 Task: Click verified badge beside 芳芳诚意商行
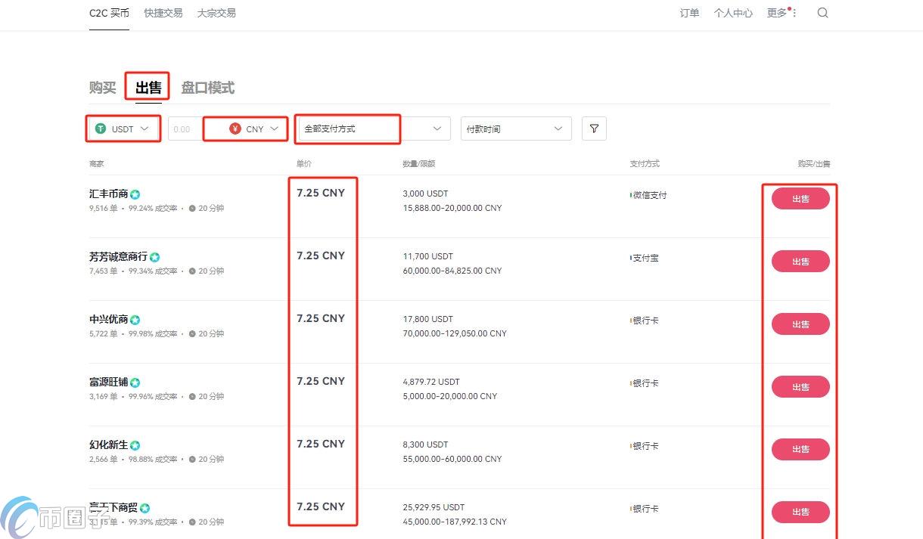pos(154,257)
